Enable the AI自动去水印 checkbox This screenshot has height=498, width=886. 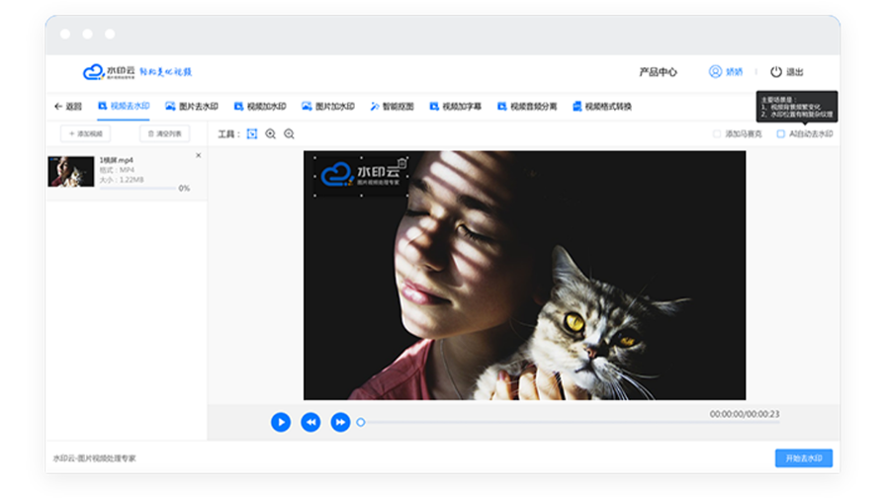(x=780, y=133)
